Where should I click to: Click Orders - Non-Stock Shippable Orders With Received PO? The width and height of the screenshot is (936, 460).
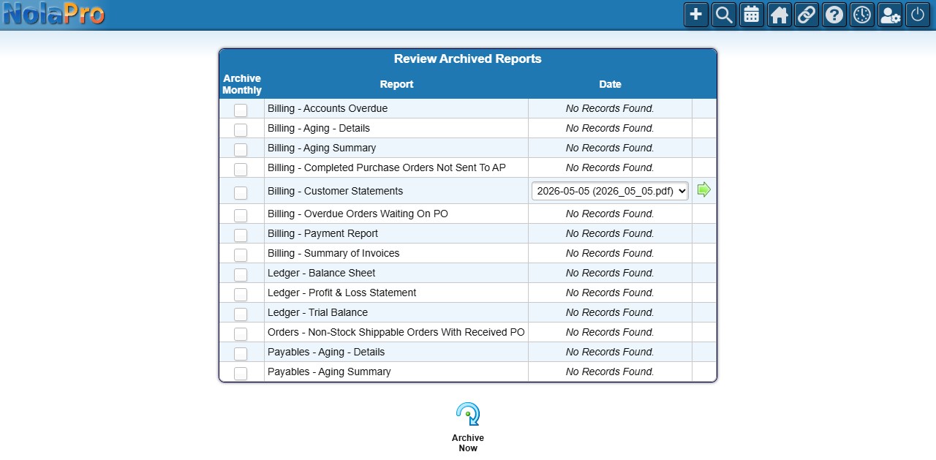[396, 332]
